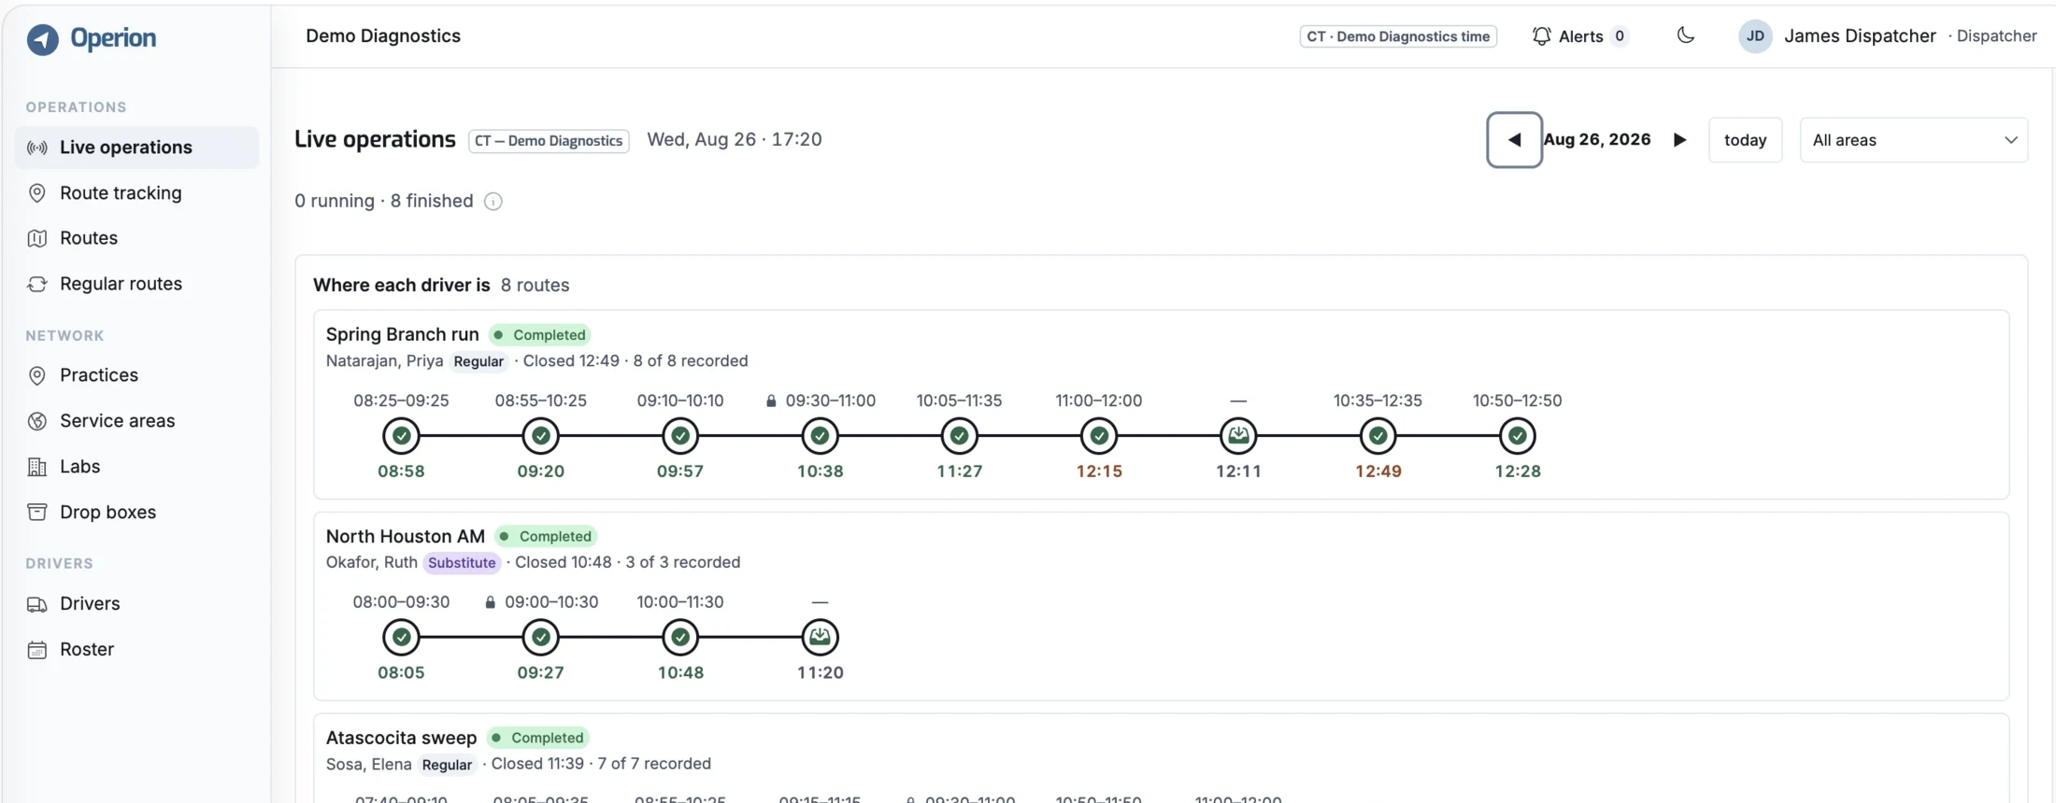Click driver name Natarajan, Priya

click(384, 361)
